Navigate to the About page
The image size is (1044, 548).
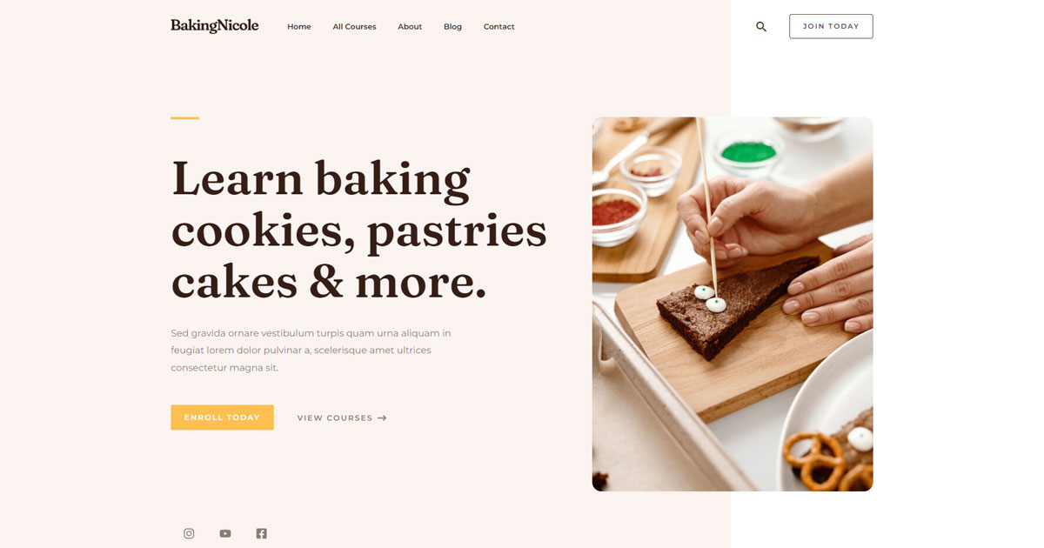coord(410,27)
